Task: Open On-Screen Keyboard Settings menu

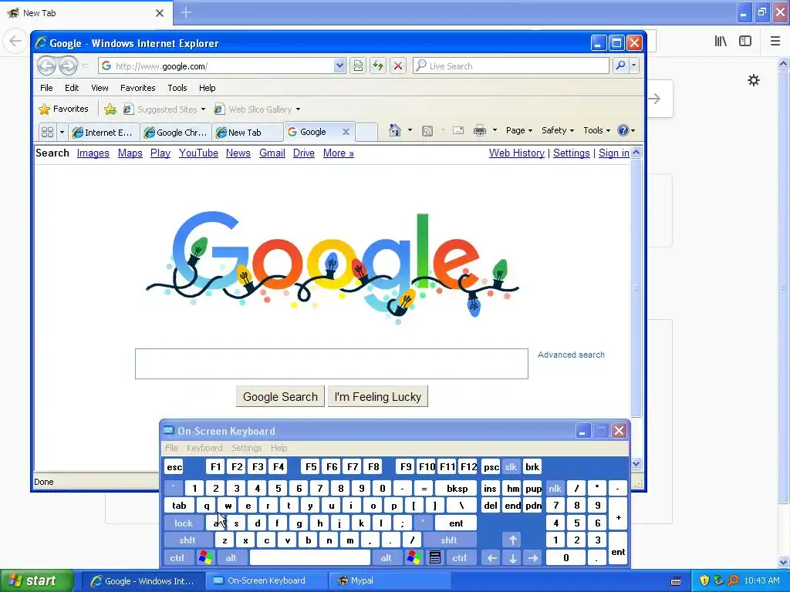Action: point(246,448)
